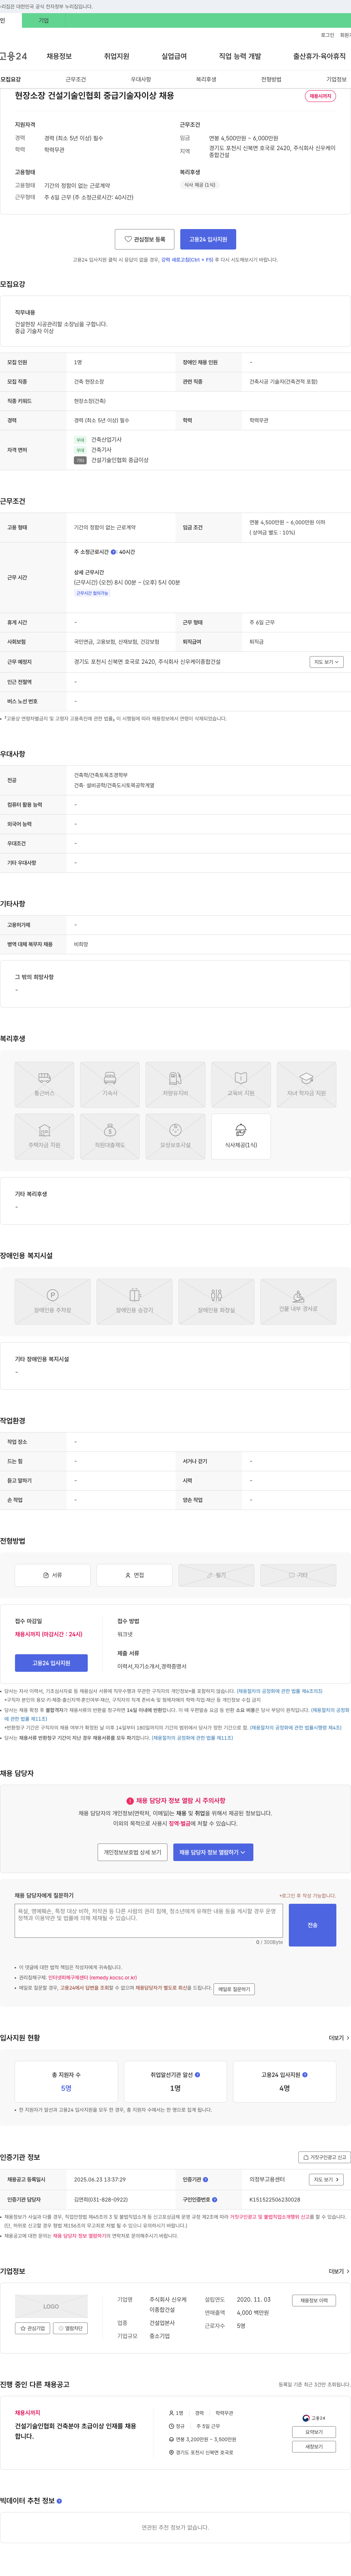Open the 취업지원 main menu
Viewport: 351px width, 2576px height.
coord(117,56)
